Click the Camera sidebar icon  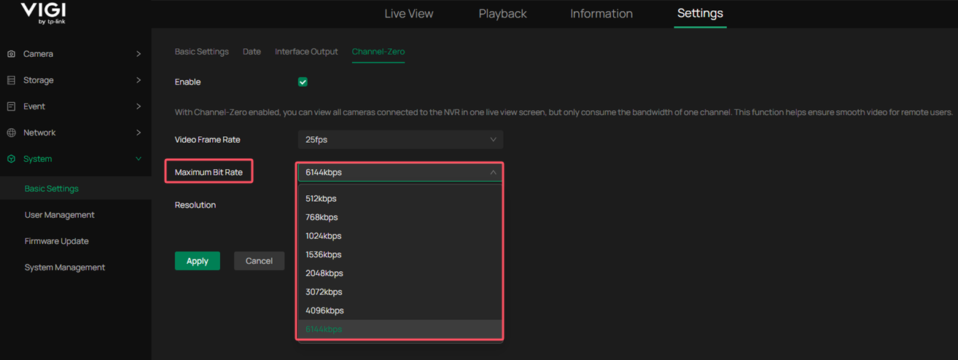(x=11, y=54)
